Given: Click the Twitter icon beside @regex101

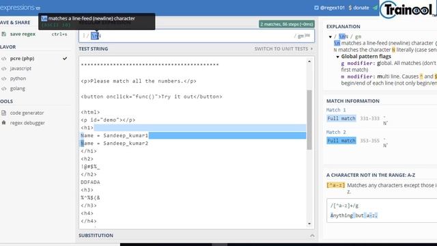Looking at the screenshot, I should click(316, 8).
